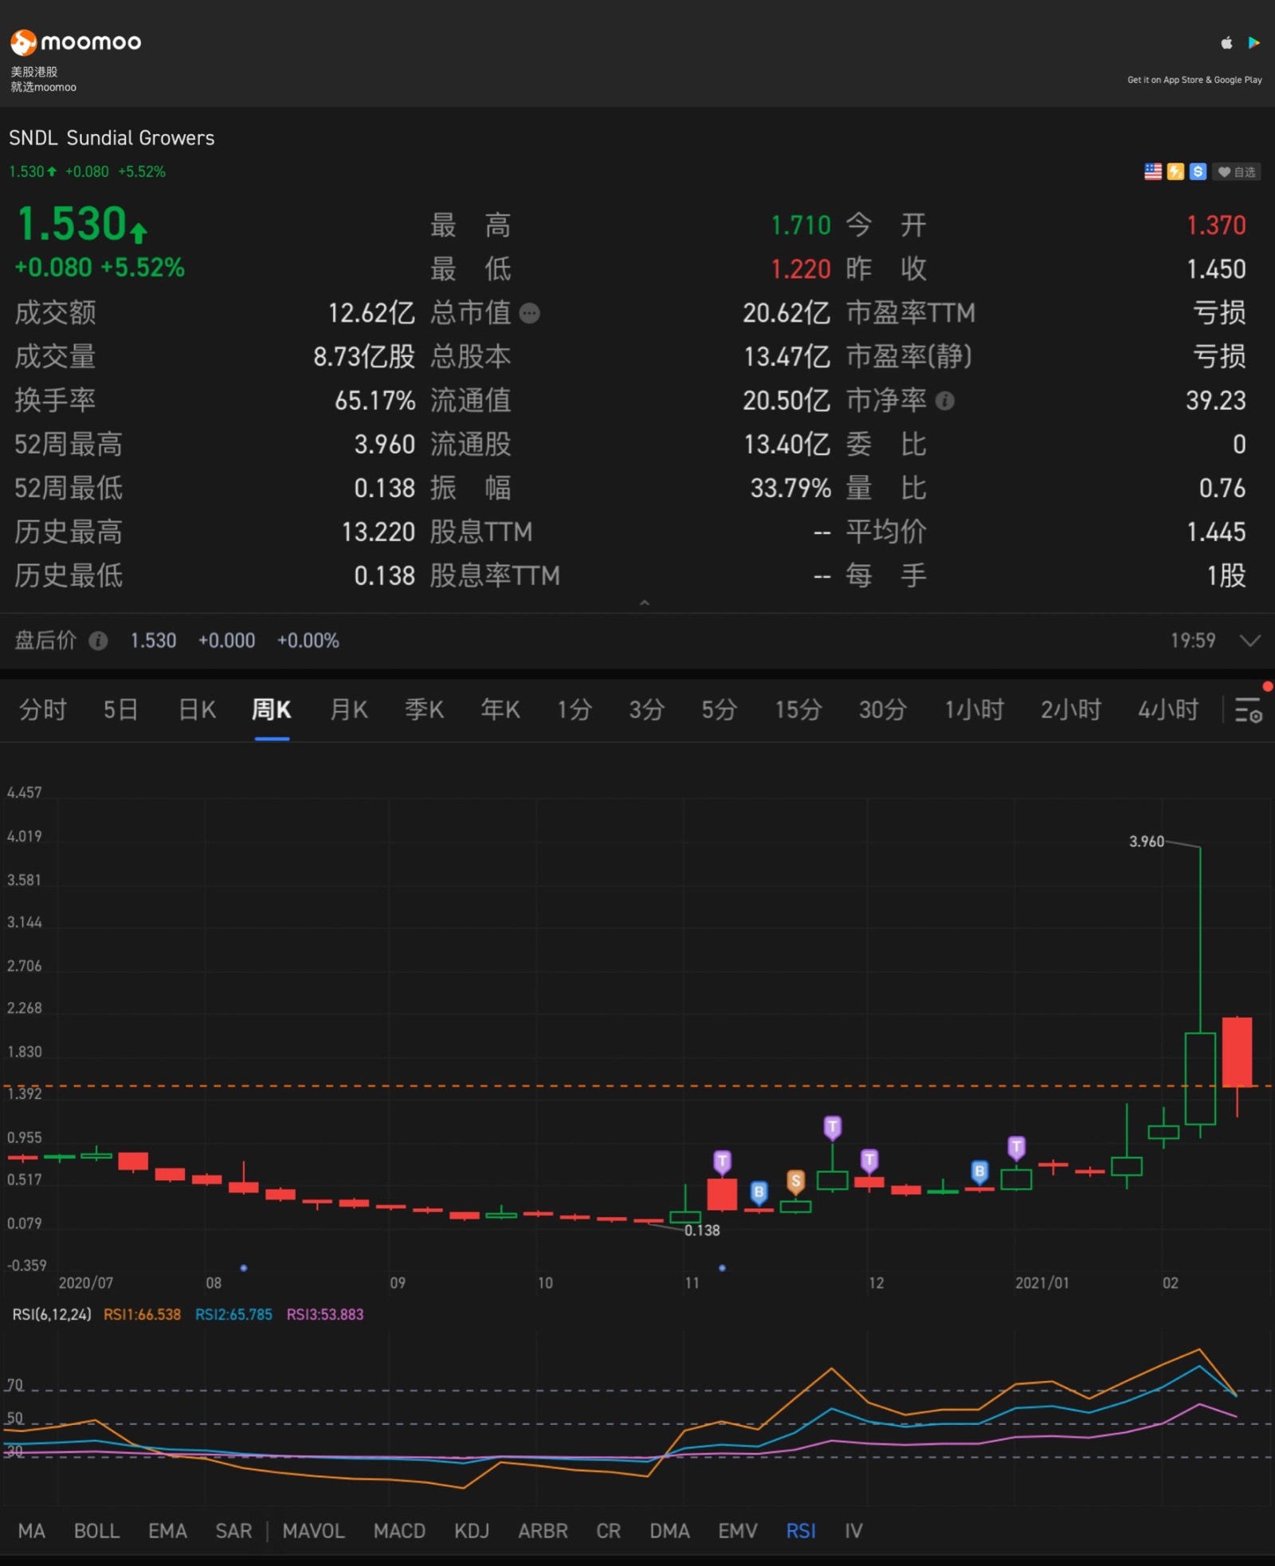The height and width of the screenshot is (1566, 1275).
Task: Enable the MACD sub-indicator
Action: pyautogui.click(x=399, y=1531)
